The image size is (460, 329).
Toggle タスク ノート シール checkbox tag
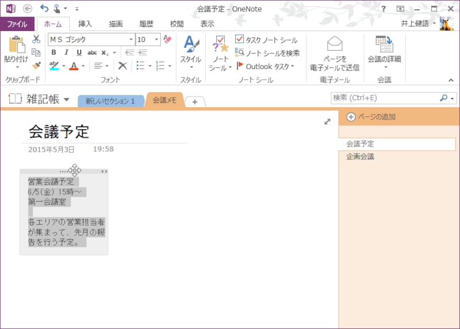pyautogui.click(x=266, y=40)
